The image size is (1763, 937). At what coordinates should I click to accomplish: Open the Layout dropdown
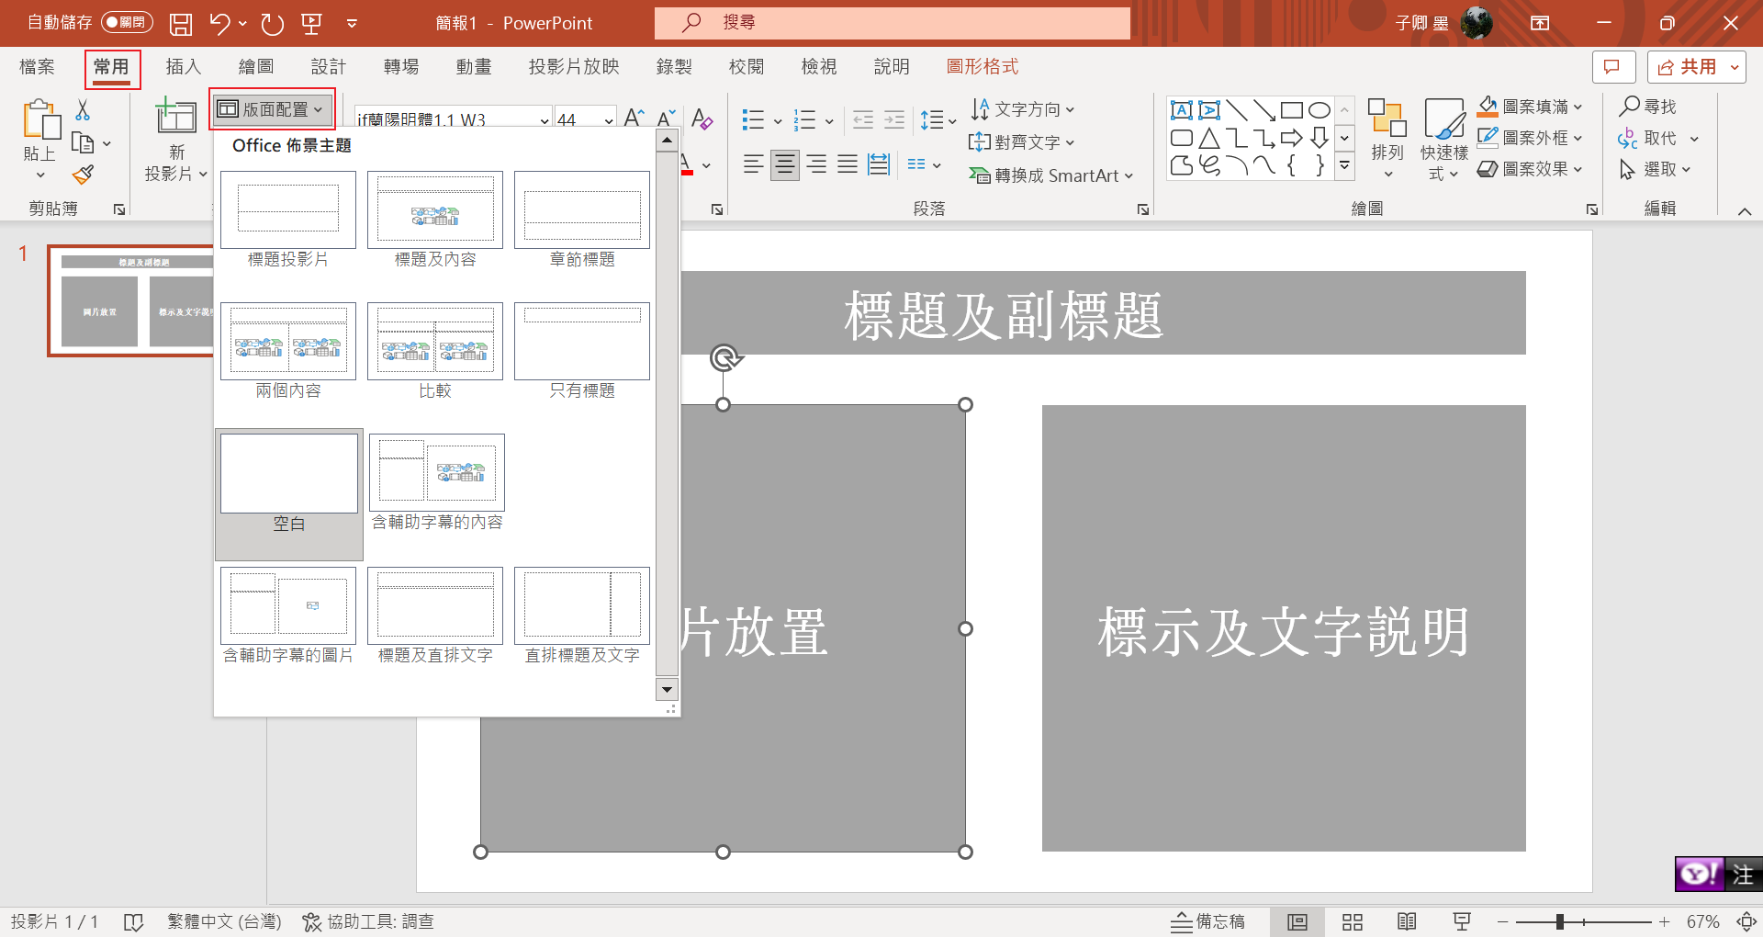[273, 109]
